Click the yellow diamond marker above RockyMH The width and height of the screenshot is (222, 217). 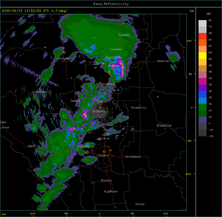tap(64, 53)
